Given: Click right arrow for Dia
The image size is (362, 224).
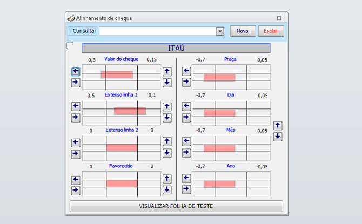Looking at the screenshot, I should [x=186, y=118].
